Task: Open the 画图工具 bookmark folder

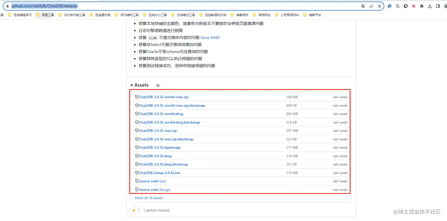Action: [45, 15]
